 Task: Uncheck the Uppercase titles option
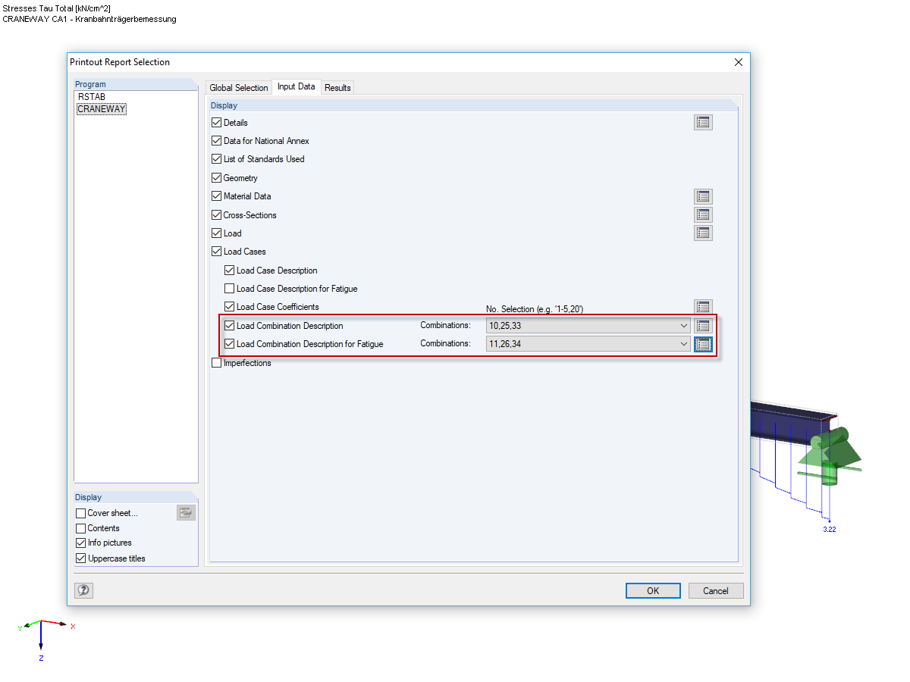pos(80,558)
